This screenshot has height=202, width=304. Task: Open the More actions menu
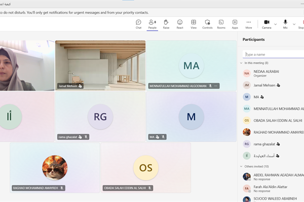[249, 24]
